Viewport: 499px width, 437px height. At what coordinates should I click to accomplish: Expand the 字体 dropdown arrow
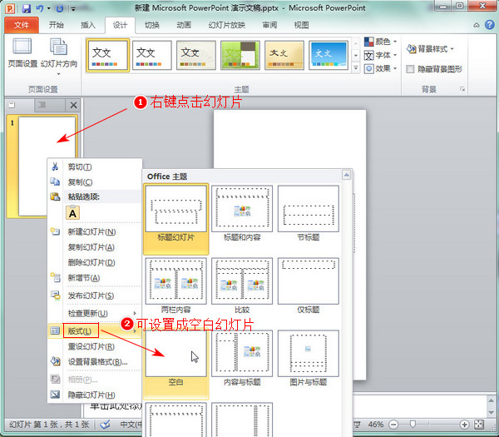coord(395,55)
